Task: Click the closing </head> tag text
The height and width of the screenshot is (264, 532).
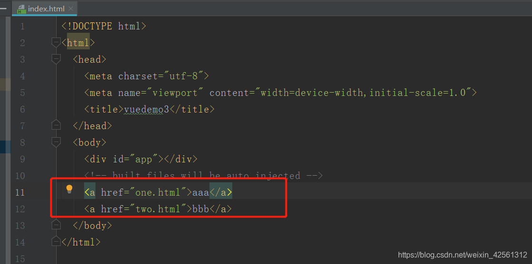Action: [x=92, y=125]
